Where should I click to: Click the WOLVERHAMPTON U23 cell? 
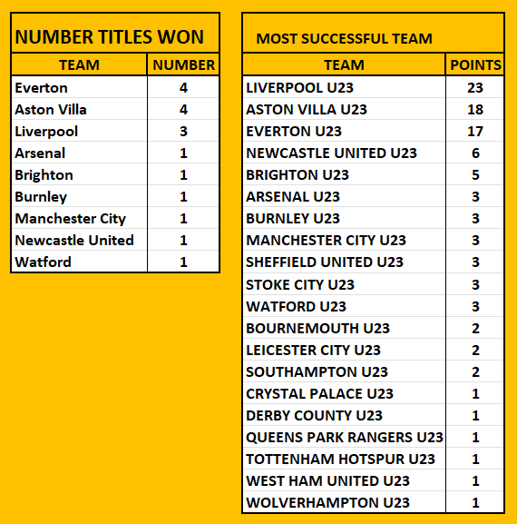[344, 502]
